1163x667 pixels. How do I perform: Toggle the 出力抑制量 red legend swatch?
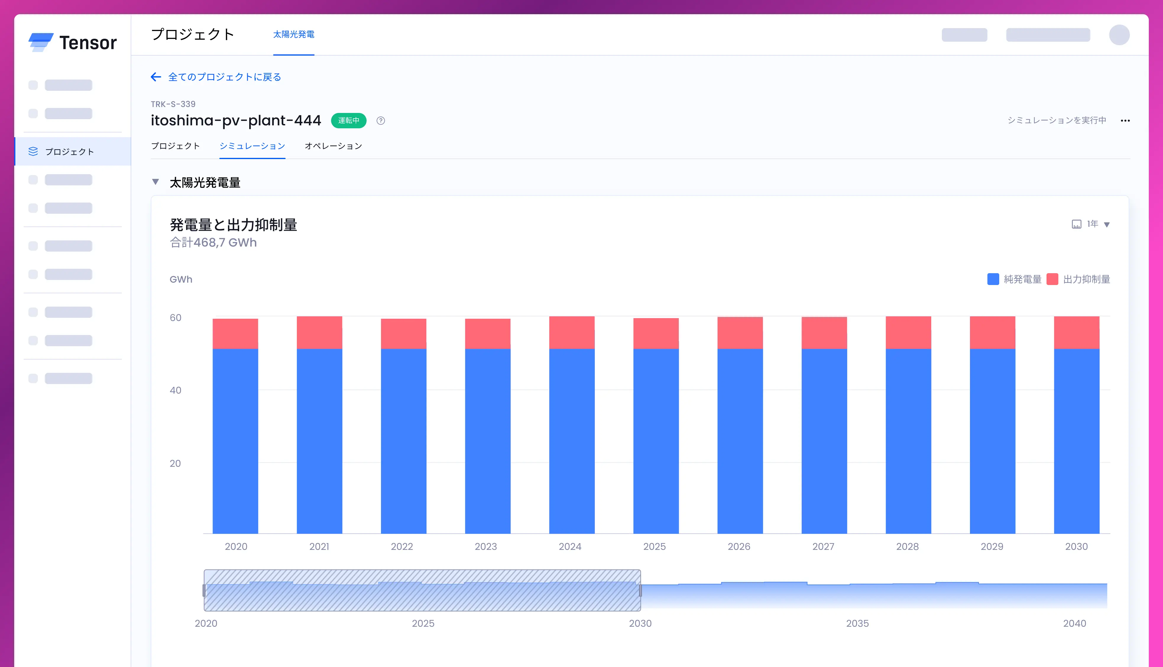(x=1052, y=279)
